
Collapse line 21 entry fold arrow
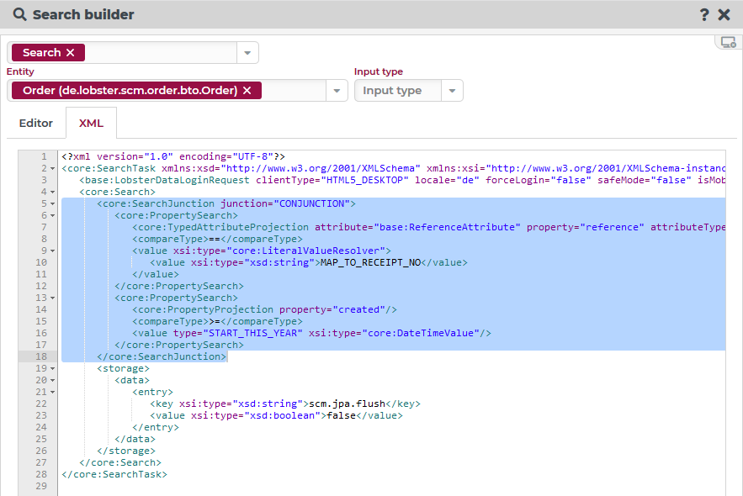53,393
